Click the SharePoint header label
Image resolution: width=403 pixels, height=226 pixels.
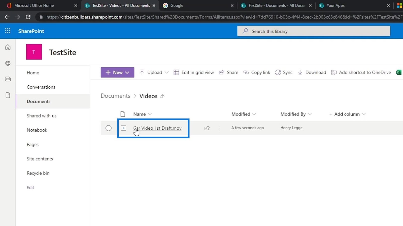(x=31, y=31)
